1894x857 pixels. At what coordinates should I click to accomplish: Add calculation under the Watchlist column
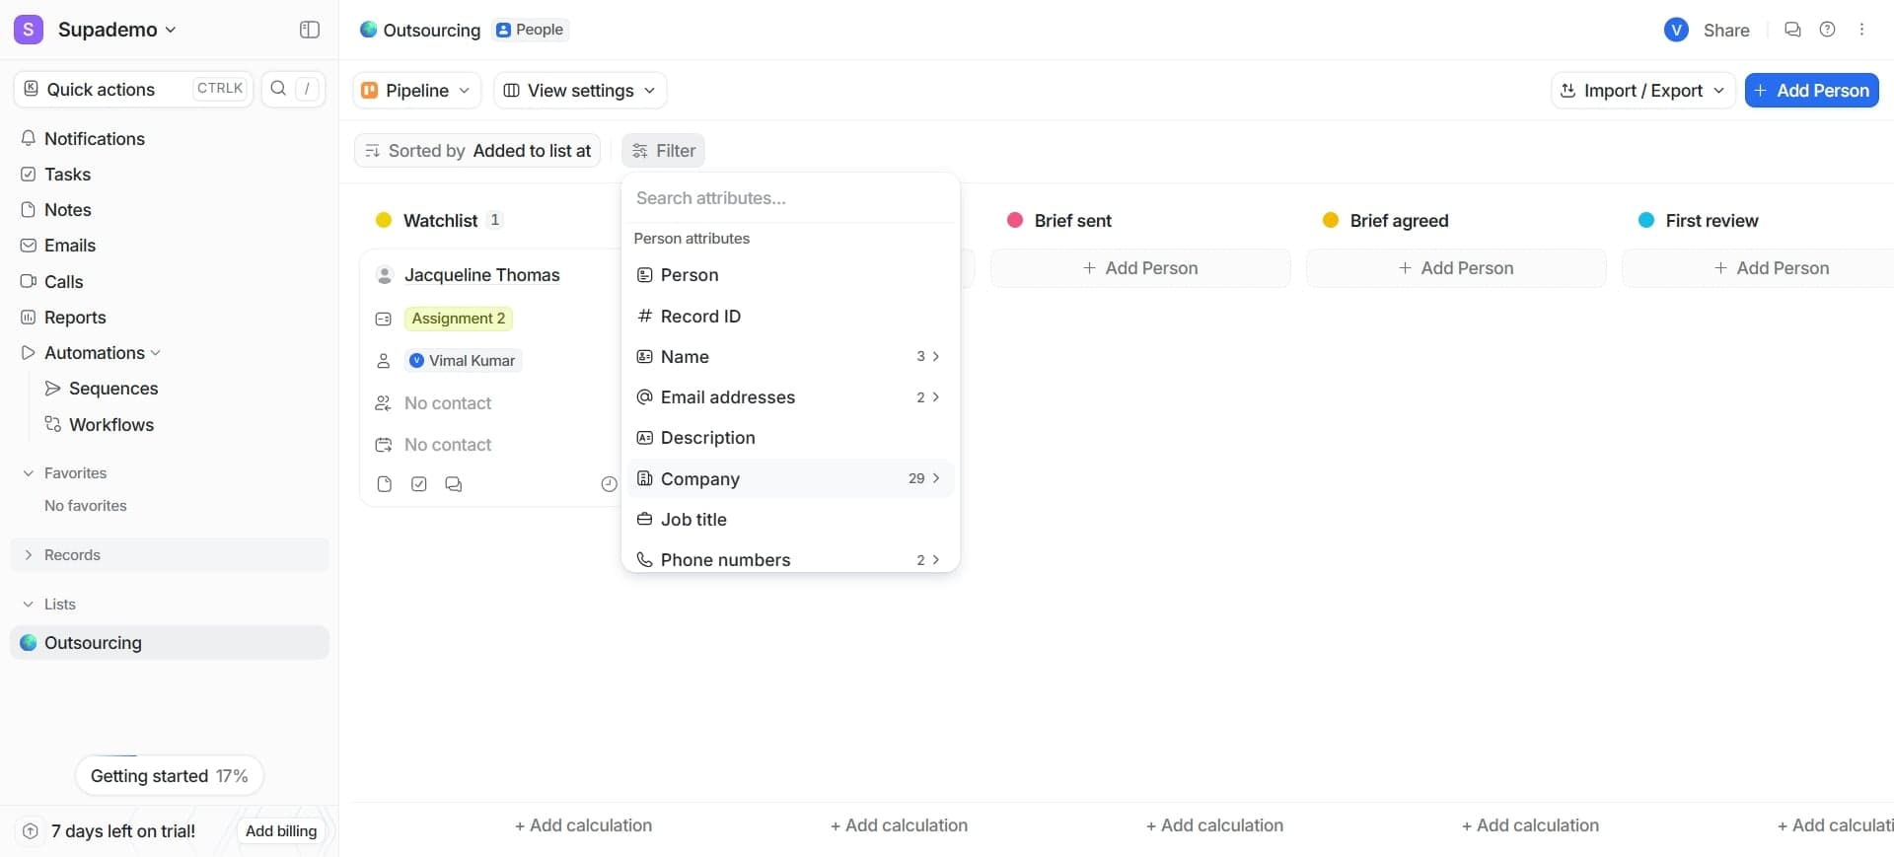coord(583,825)
